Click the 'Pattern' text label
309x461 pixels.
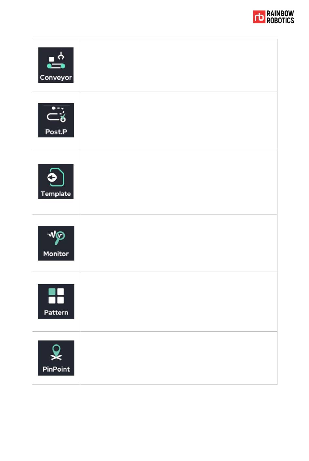tap(56, 313)
